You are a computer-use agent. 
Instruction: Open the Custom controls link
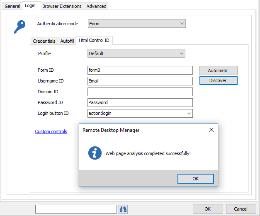[51, 131]
